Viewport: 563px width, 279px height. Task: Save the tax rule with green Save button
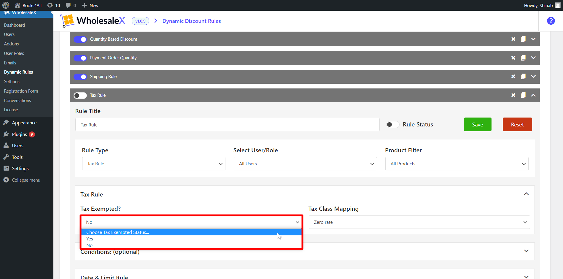478,124
